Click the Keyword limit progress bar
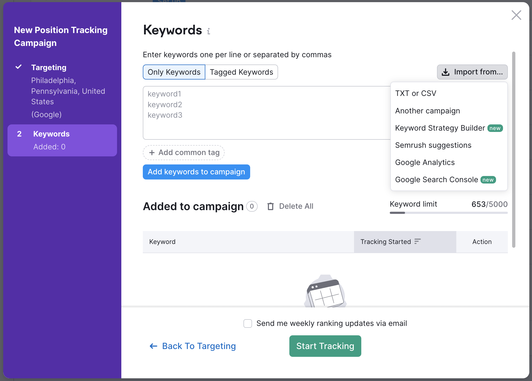Screen dimensions: 532x381 point(449,213)
